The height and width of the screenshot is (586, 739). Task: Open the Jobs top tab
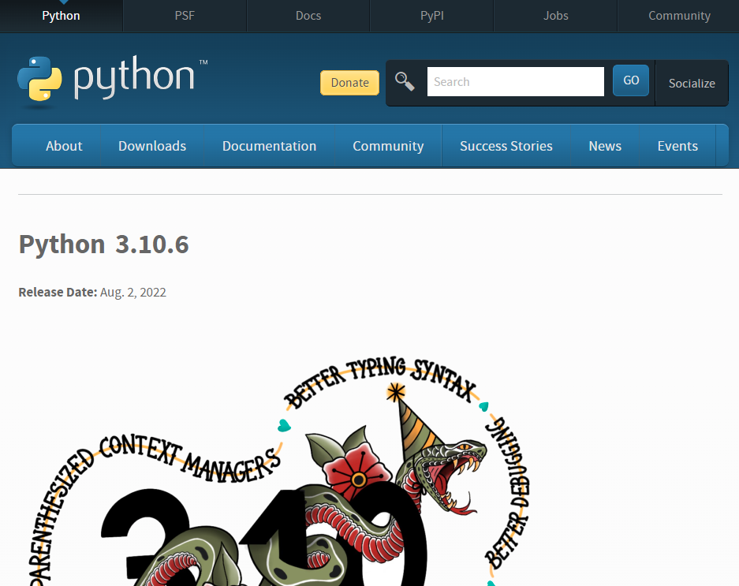coord(556,16)
